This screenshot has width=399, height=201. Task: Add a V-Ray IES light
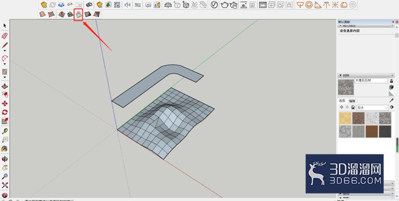coord(326,4)
